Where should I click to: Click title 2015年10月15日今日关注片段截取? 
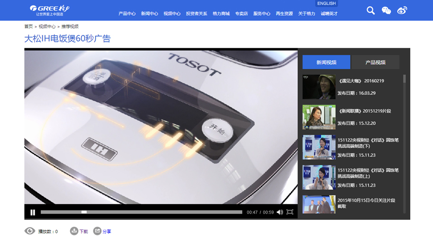tap(367, 203)
